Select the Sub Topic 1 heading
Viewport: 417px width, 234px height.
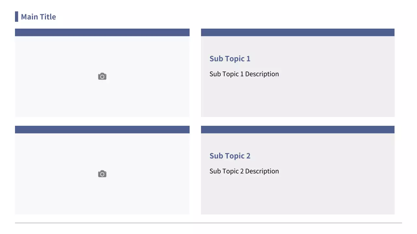click(230, 59)
